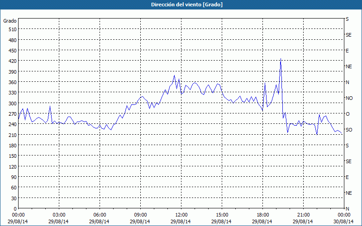This screenshot has width=362, height=226.
Task: Select the 29/08/14 date under 06:00
Action: tap(99, 221)
